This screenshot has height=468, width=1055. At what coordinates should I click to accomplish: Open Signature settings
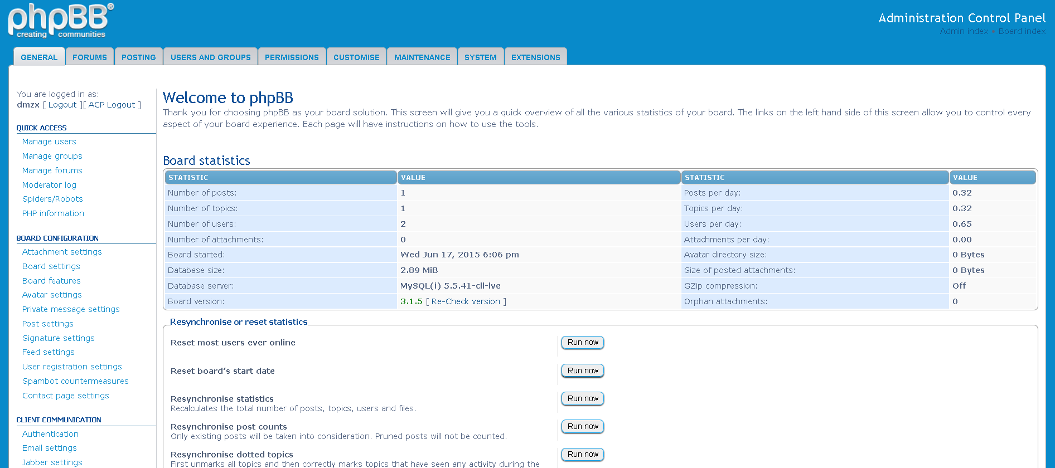59,338
